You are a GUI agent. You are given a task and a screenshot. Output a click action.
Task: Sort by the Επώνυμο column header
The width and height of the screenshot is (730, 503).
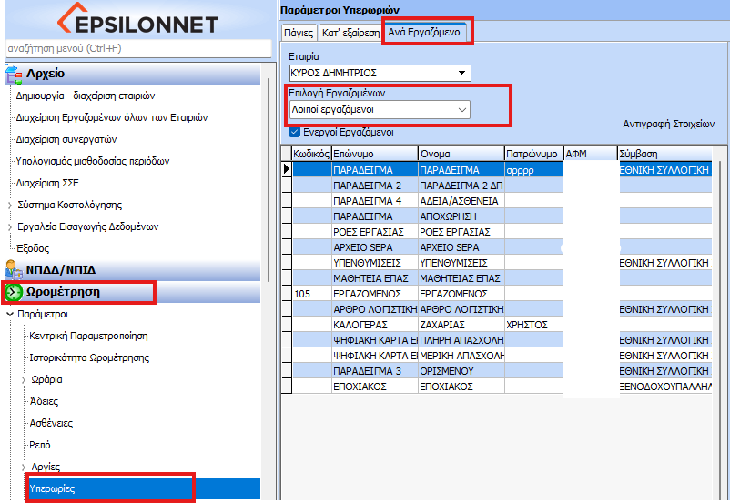point(375,154)
